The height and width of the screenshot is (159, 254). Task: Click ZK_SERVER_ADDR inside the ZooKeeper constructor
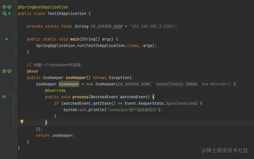click(x=134, y=84)
